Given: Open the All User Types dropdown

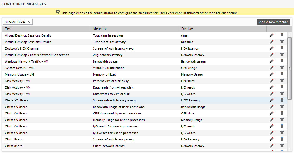Looking at the screenshot, I should tap(17, 22).
